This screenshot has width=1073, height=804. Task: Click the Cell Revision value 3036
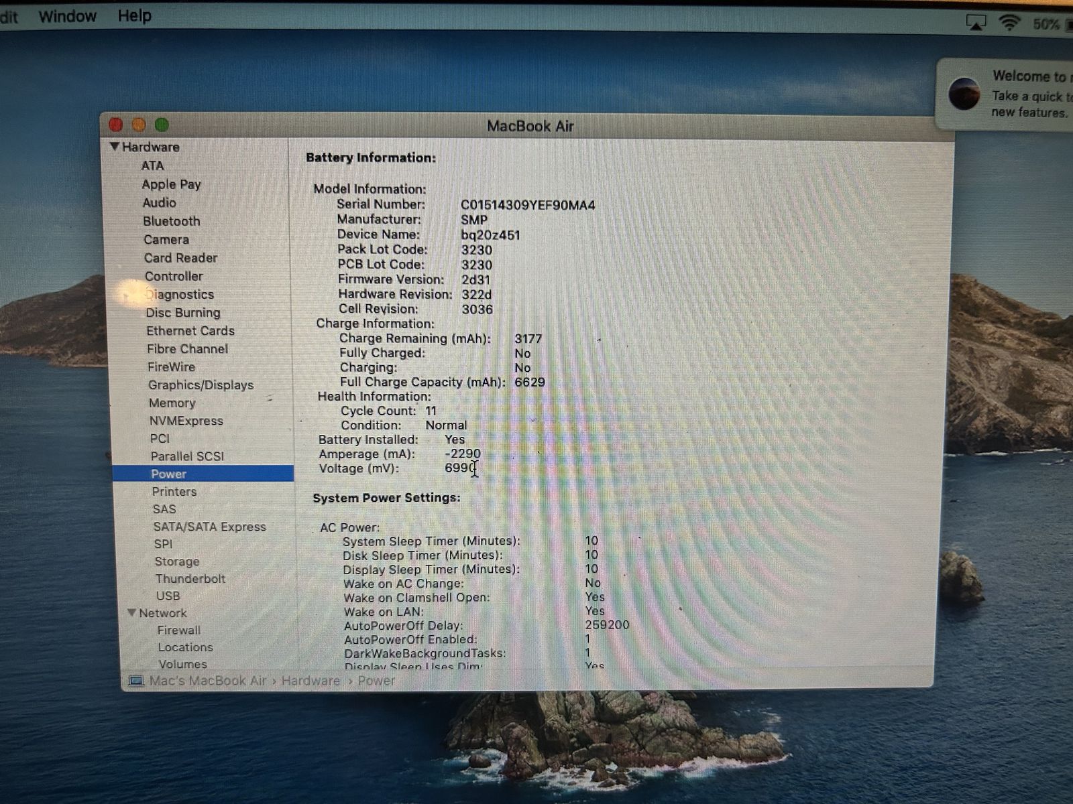(477, 310)
